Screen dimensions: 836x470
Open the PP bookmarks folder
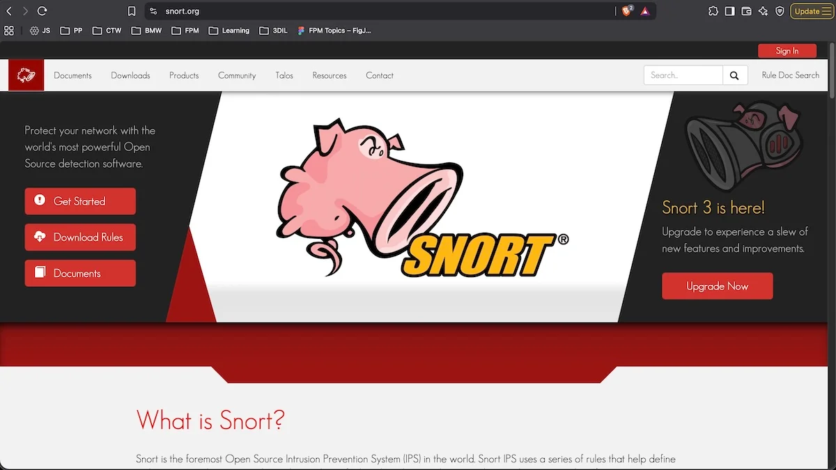point(71,31)
